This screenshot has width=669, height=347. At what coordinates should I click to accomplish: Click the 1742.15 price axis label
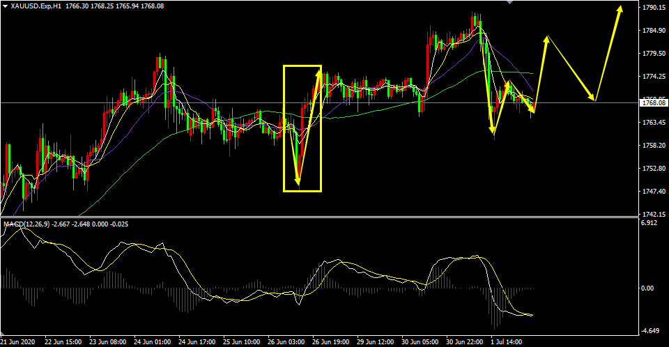point(654,214)
